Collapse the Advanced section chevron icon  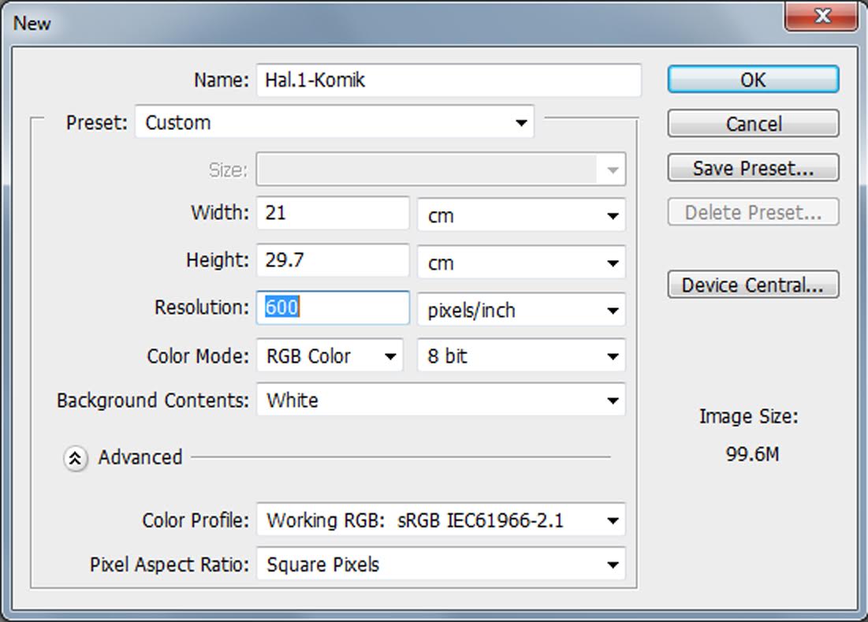75,458
